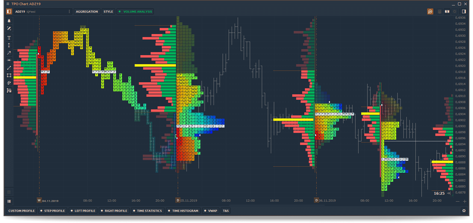473x223 pixels.
Task: Click the 0,6936 price label
Action: pyautogui.click(x=460, y=18)
